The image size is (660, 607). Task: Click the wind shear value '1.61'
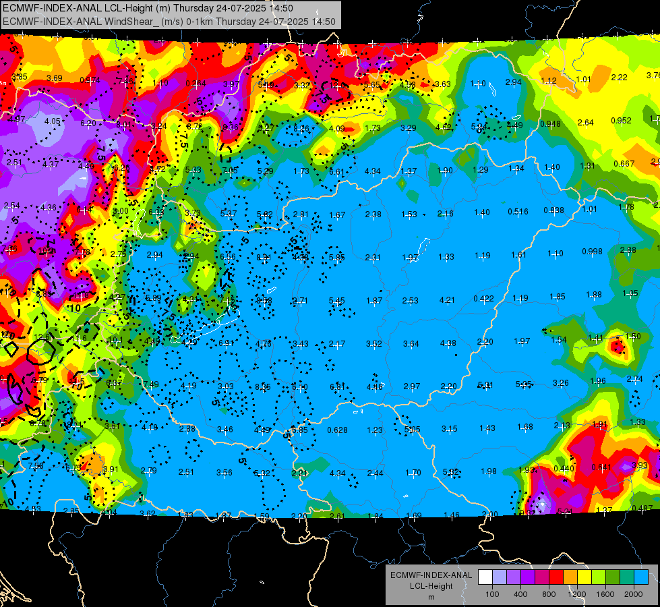coord(518,255)
